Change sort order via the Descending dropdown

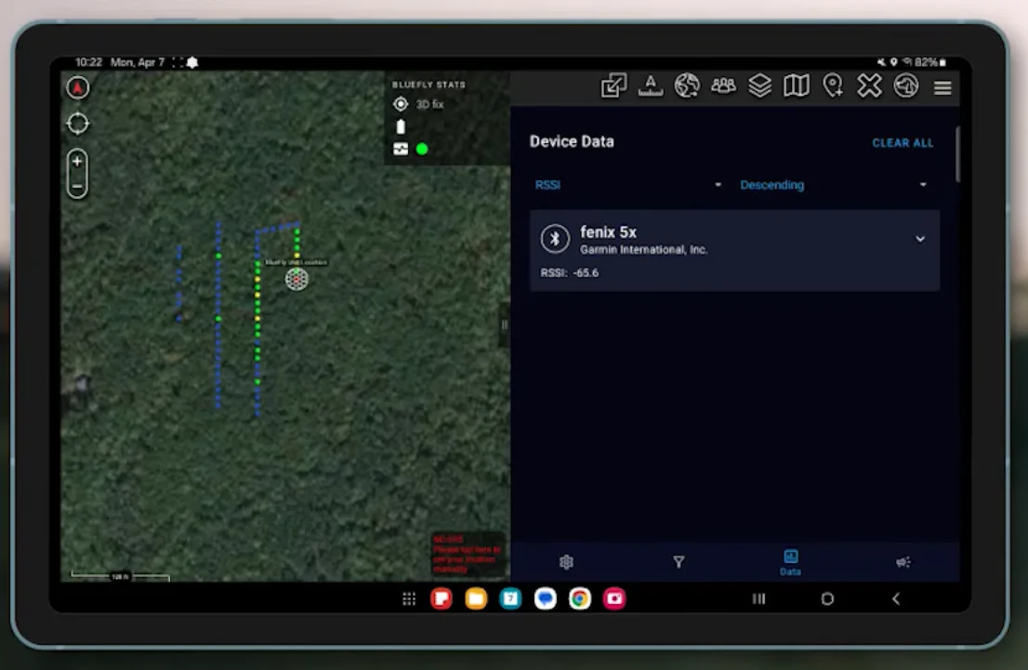pyautogui.click(x=829, y=184)
